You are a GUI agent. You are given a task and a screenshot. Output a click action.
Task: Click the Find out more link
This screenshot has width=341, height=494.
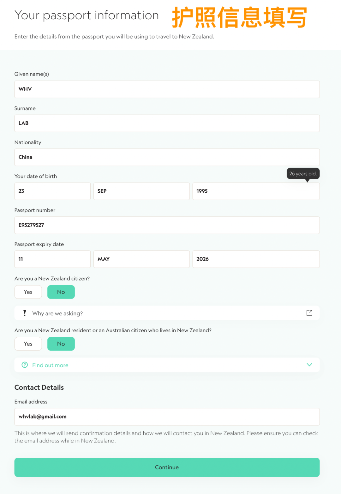tap(50, 365)
